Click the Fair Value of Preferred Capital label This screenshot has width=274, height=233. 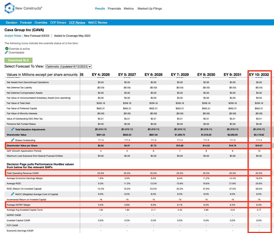(x=22, y=108)
